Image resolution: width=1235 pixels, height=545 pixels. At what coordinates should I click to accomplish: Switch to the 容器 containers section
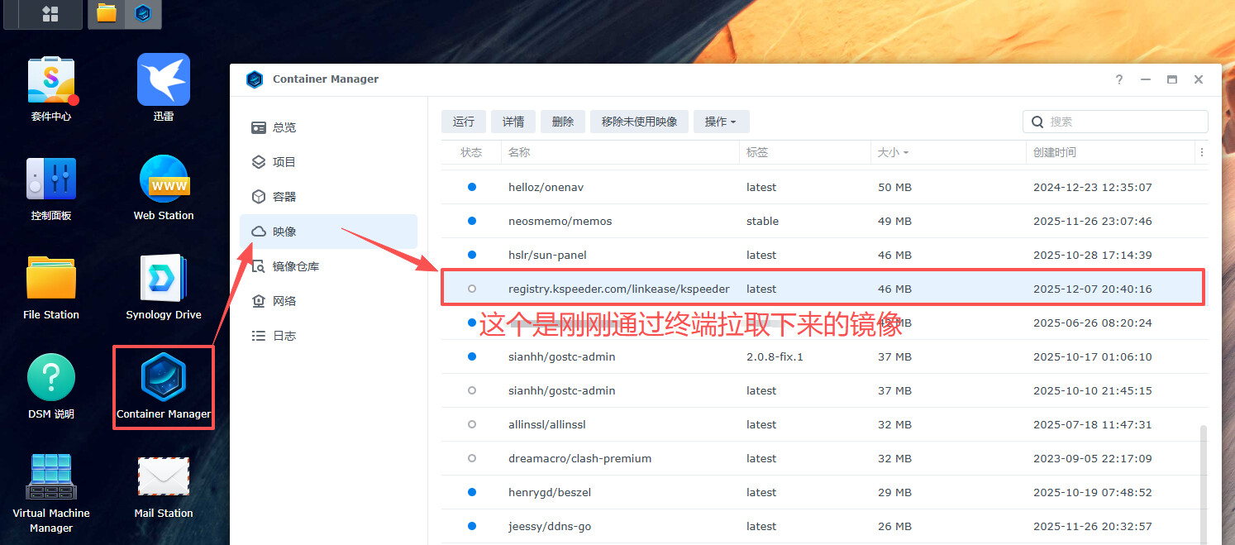click(284, 197)
